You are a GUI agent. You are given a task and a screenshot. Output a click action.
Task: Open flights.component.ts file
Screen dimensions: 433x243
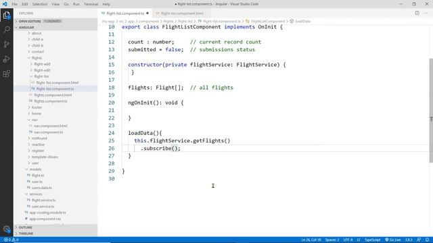tap(51, 101)
